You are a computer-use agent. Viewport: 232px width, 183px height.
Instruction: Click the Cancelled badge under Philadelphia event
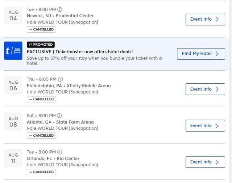tap(41, 99)
